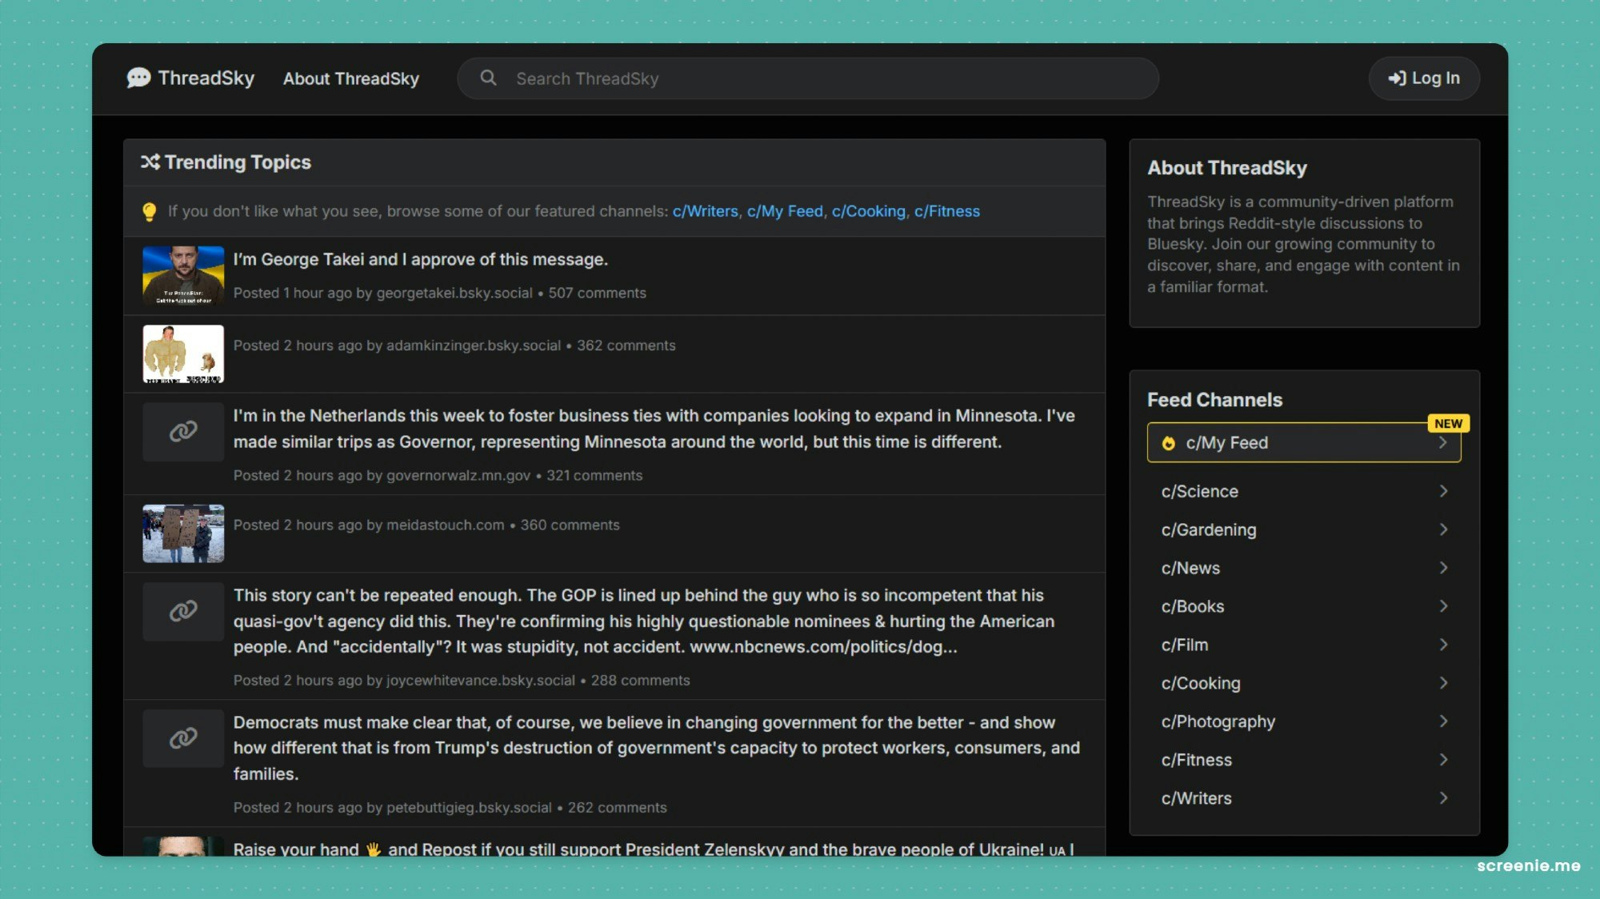This screenshot has height=899, width=1600.
Task: Click the link icon beside the petebuttigieg post
Action: click(x=183, y=738)
